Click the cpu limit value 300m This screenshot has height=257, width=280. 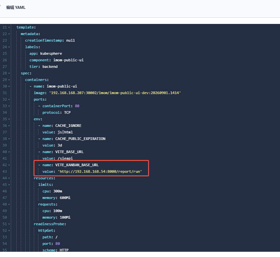(58, 191)
